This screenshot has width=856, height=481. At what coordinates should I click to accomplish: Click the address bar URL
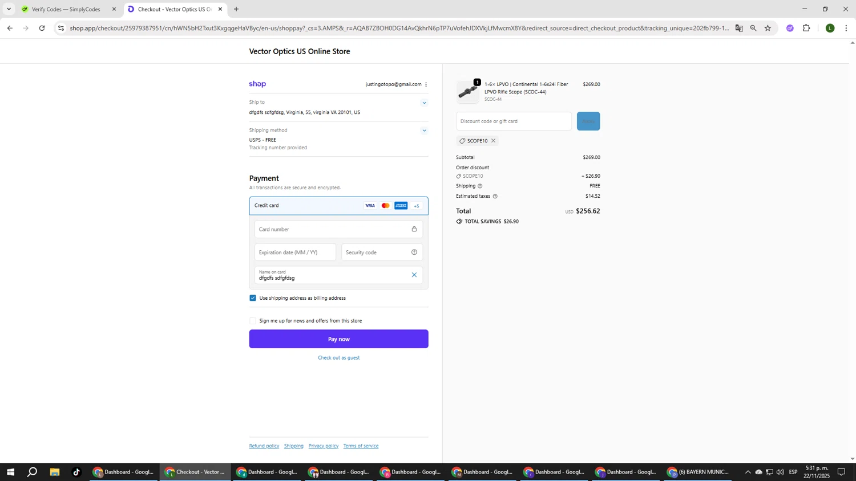pyautogui.click(x=399, y=28)
